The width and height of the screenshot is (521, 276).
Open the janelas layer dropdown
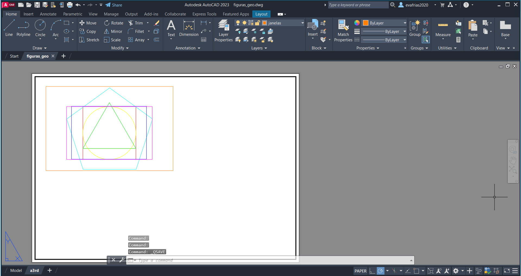click(302, 23)
